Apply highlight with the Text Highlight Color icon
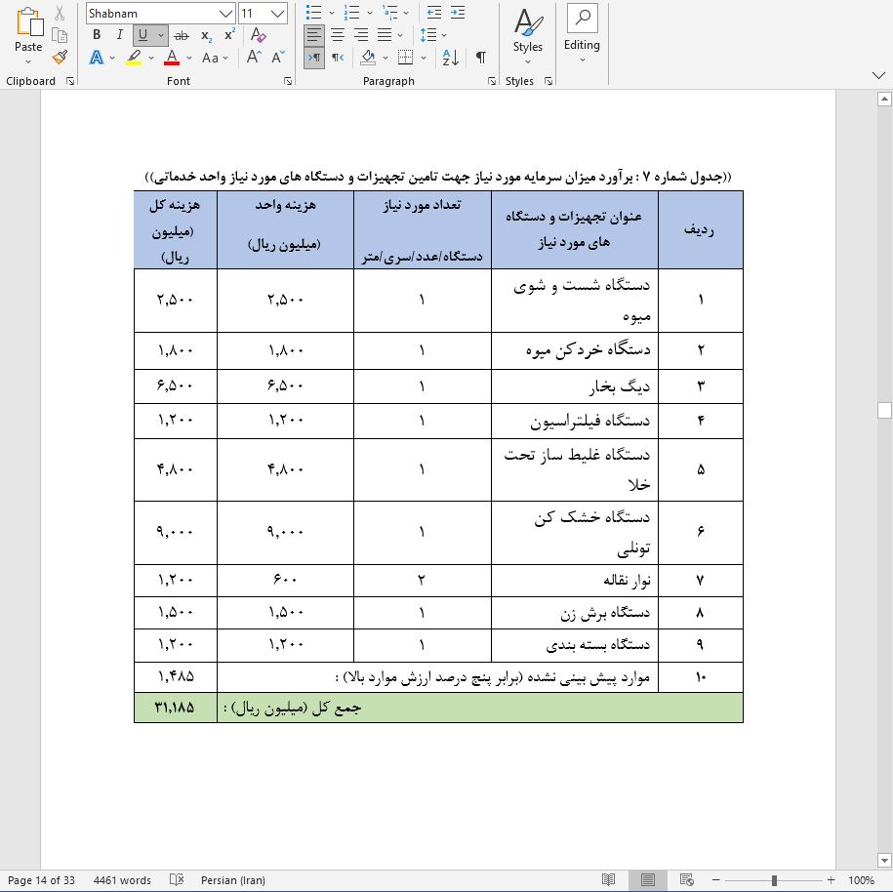 point(135,58)
